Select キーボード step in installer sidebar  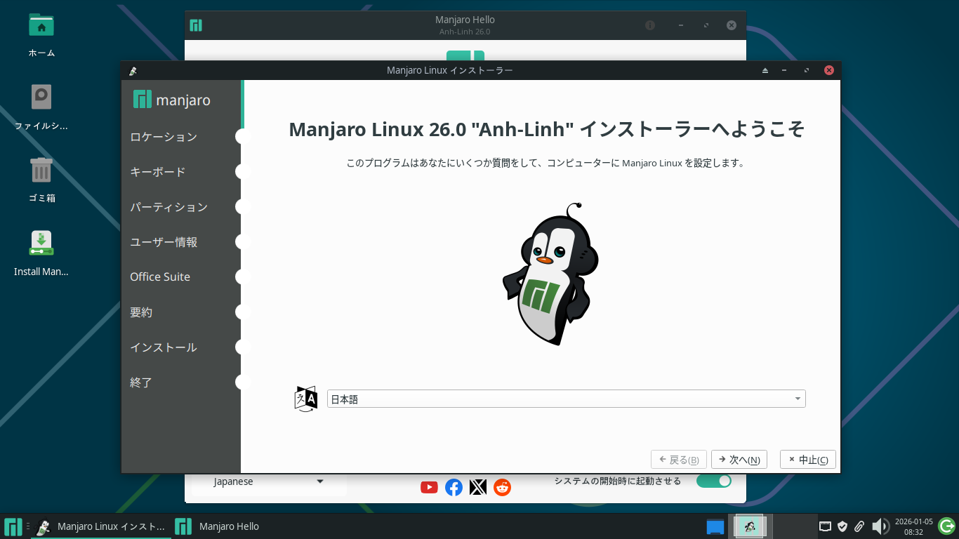tap(158, 172)
